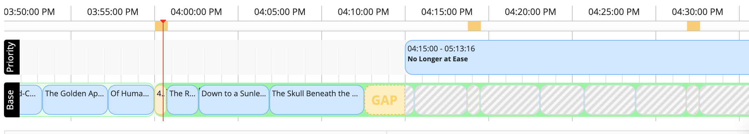Click the yellow GAP block
This screenshot has height=134, width=749.
[x=384, y=100]
